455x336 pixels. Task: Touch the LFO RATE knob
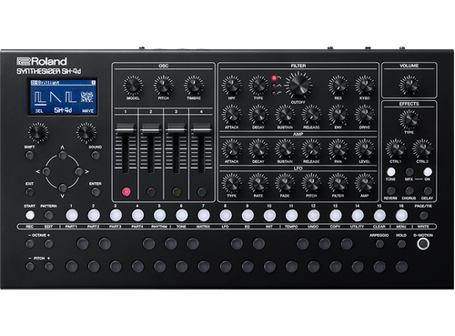point(258,183)
